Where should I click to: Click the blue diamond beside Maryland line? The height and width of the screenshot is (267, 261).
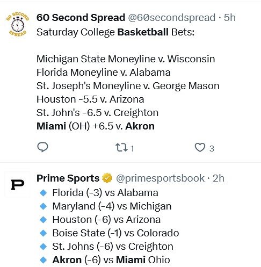click(x=43, y=206)
